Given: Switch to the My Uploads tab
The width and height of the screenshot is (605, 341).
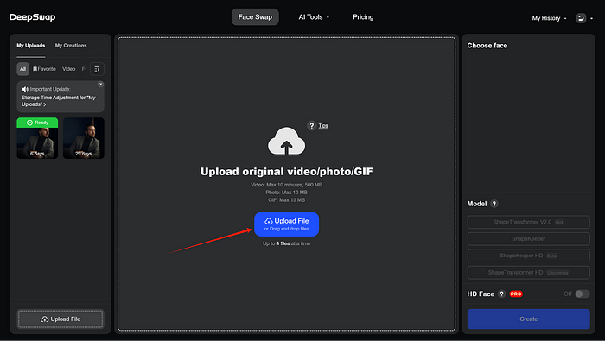Looking at the screenshot, I should point(31,46).
